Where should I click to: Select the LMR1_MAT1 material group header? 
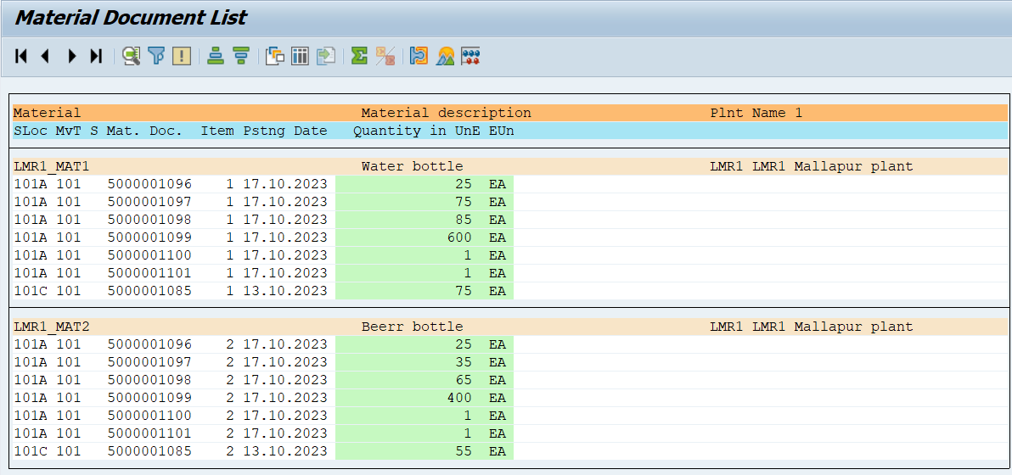(52, 166)
